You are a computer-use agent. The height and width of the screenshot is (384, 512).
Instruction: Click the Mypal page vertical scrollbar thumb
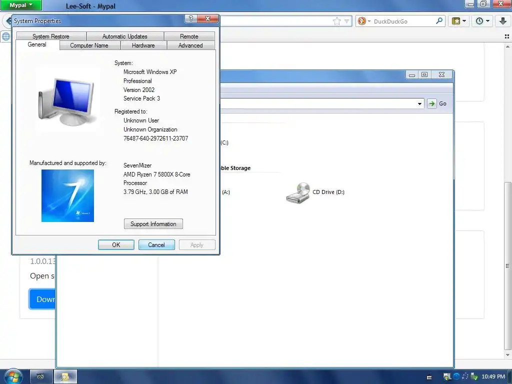(507, 265)
